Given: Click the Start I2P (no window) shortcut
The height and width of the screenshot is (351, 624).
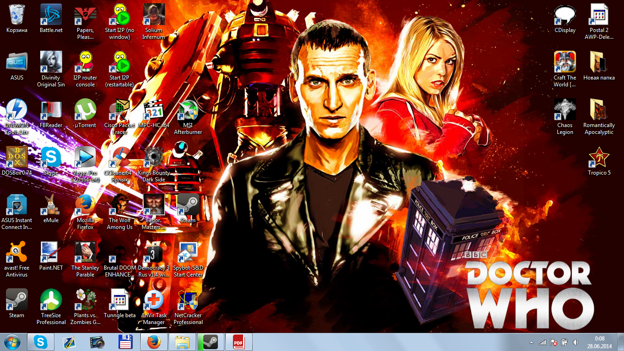Looking at the screenshot, I should point(120,22).
